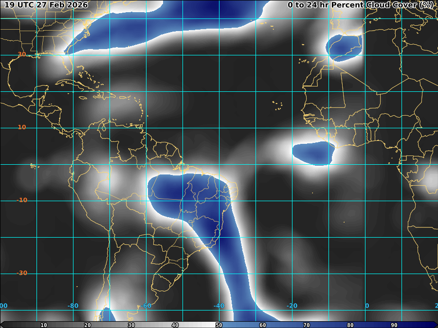Click the -60 longitude label
The height and width of the screenshot is (328, 438).
(146, 306)
